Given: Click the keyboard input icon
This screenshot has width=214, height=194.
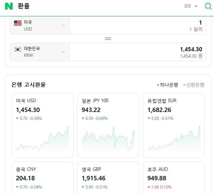Looking at the screenshot, I should (187, 6).
